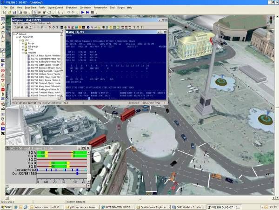Click the label text 'A' tool
The height and width of the screenshot is (210, 279).
(44, 12)
